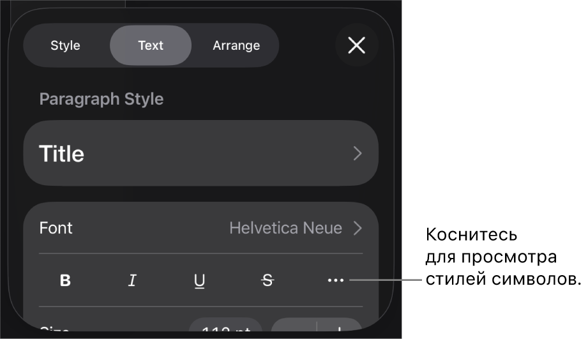Enable strikethrough with the S icon
The image size is (588, 339).
click(x=268, y=280)
